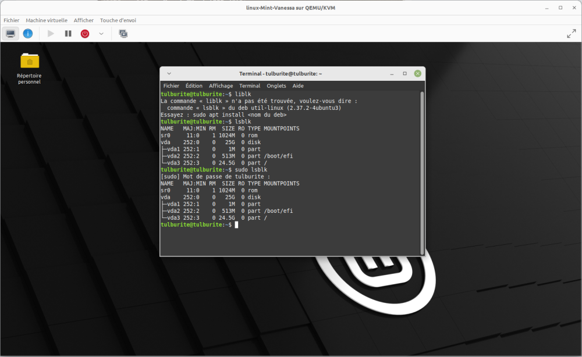
Task: Open the snapshots manager icon
Action: point(123,34)
